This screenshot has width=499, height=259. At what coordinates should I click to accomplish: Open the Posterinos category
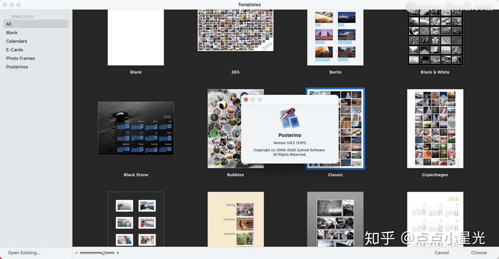[x=36, y=67]
